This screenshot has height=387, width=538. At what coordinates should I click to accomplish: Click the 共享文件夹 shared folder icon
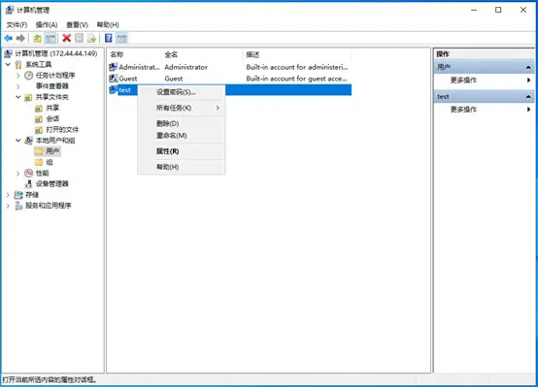[28, 97]
